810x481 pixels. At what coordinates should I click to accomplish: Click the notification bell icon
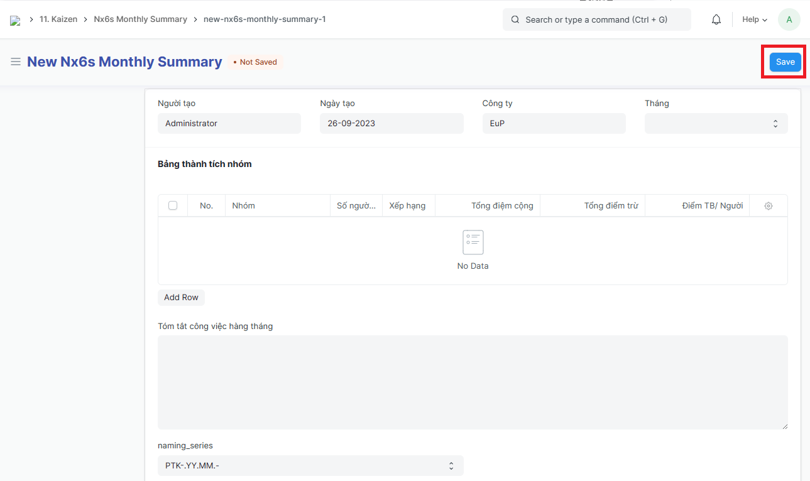716,19
